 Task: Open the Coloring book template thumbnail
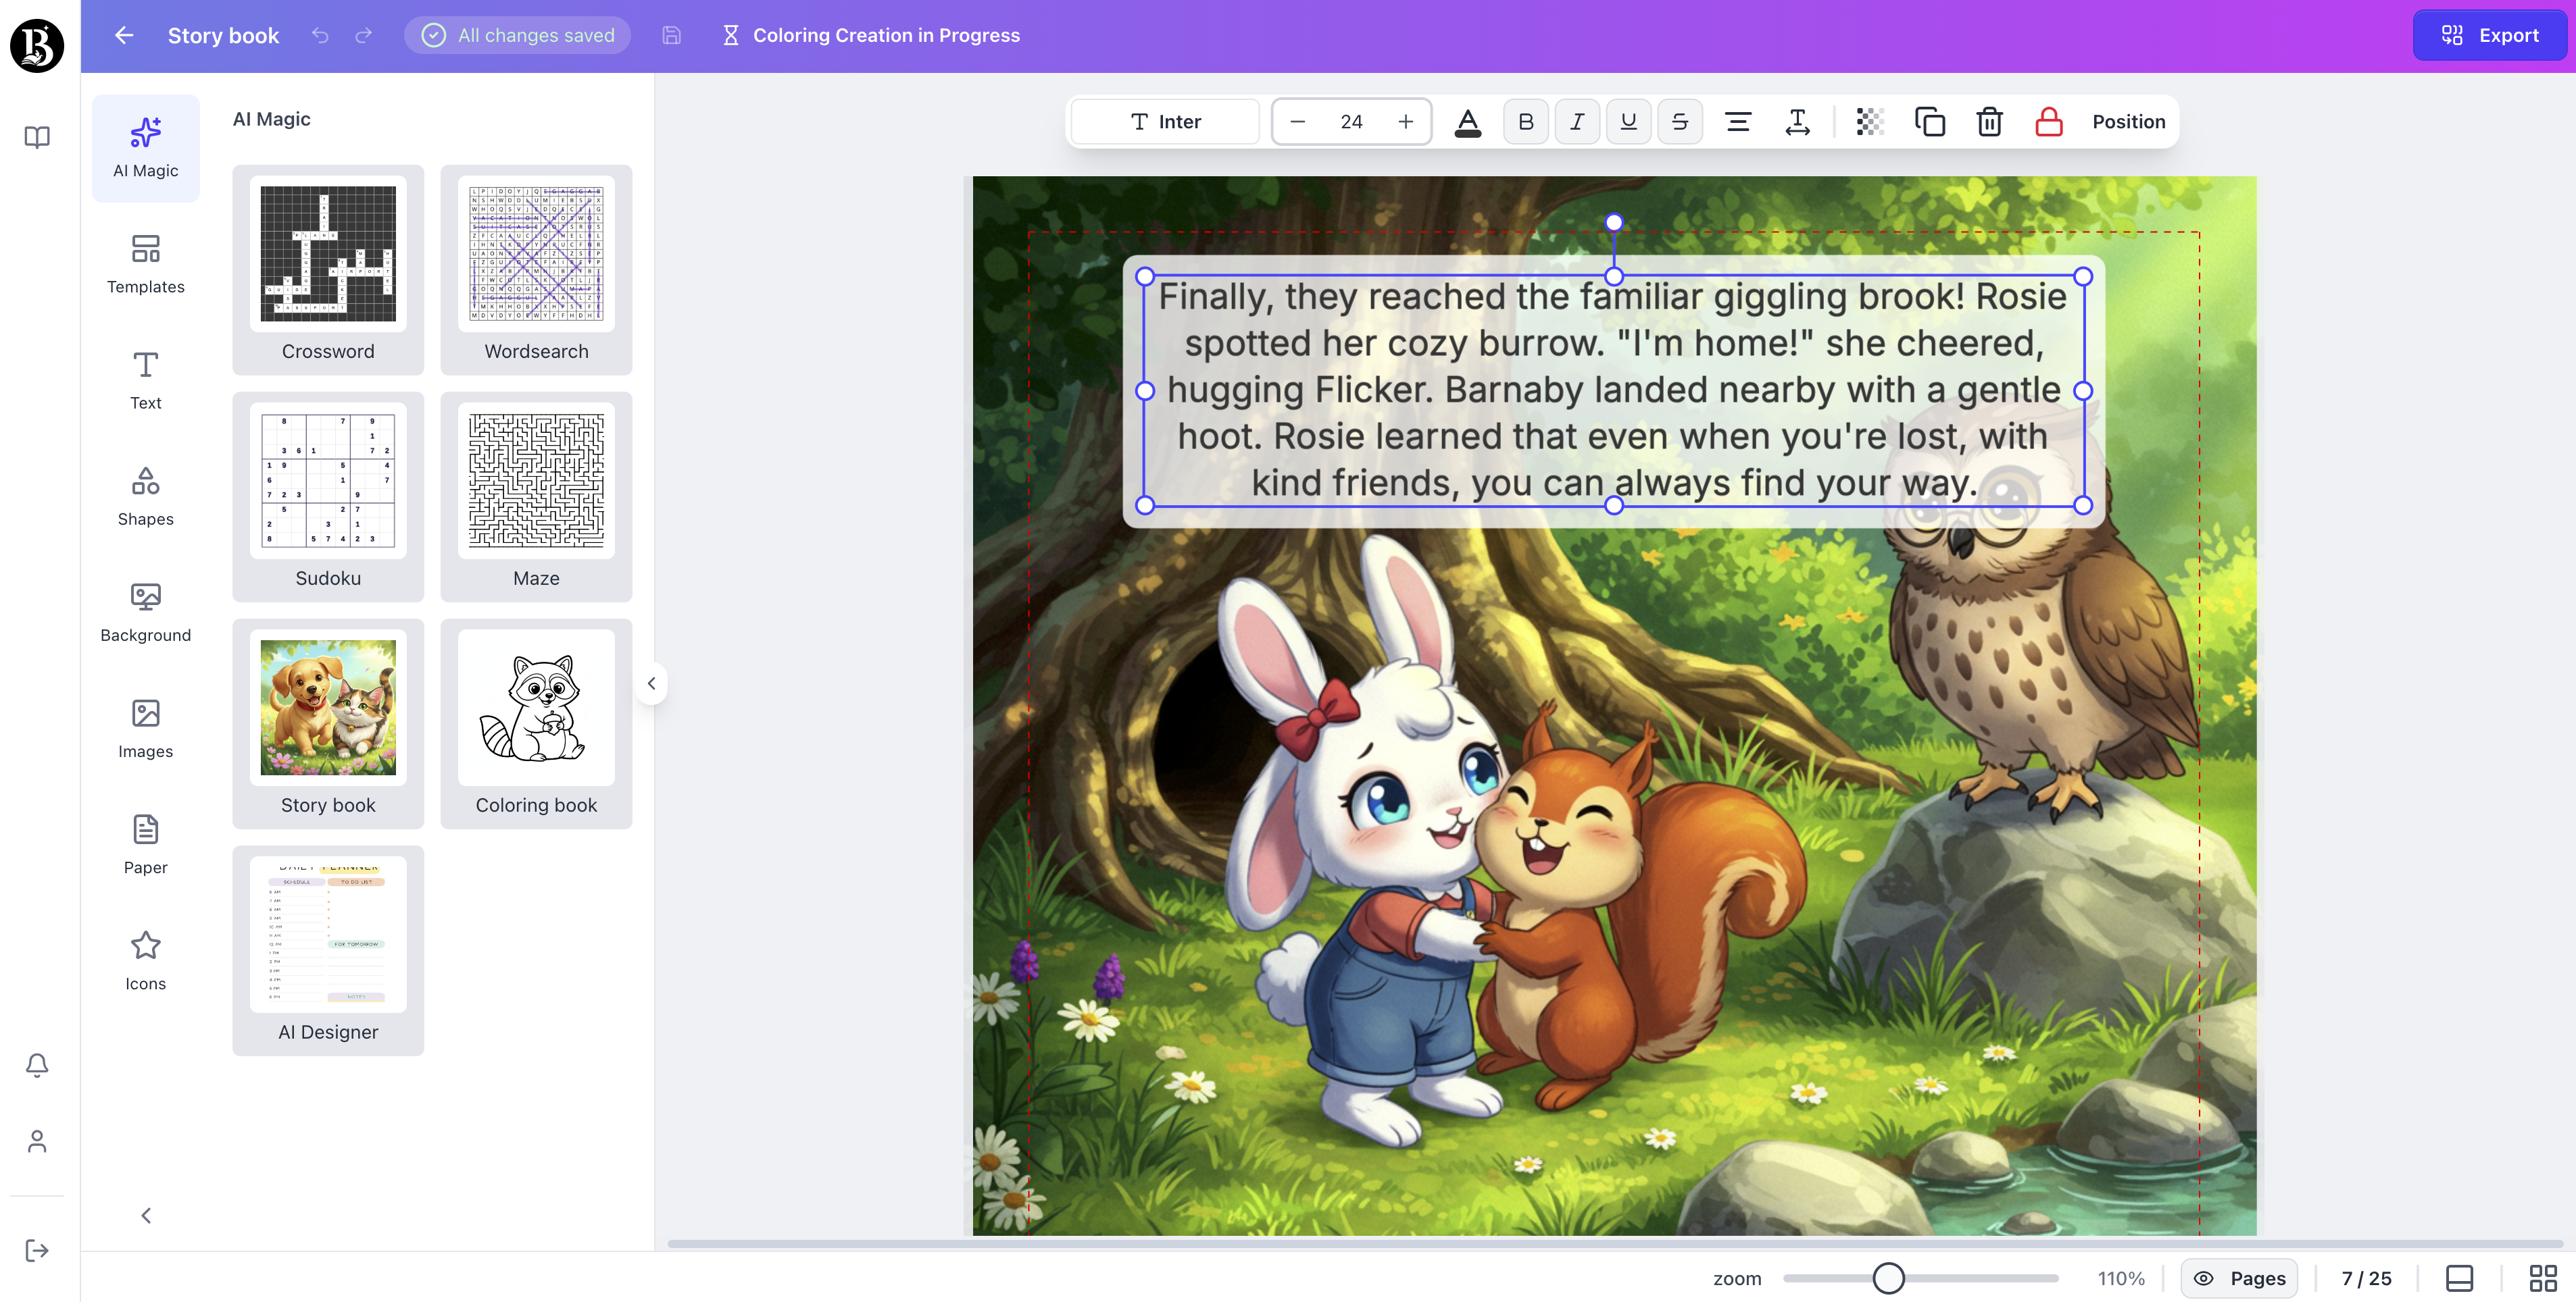(x=536, y=708)
